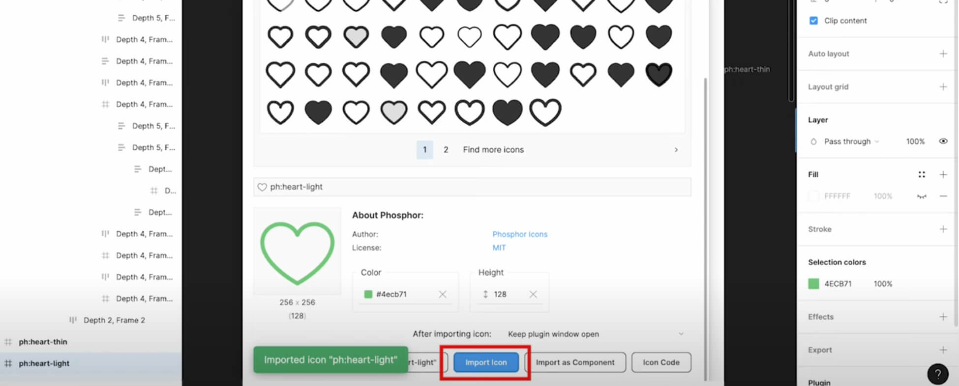Screen dimensions: 959x386
Task: Open the Pass through blend mode dropdown
Action: click(851, 141)
